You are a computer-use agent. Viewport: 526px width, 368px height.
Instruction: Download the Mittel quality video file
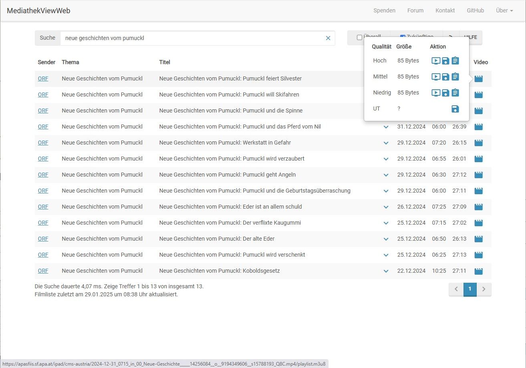pyautogui.click(x=445, y=77)
